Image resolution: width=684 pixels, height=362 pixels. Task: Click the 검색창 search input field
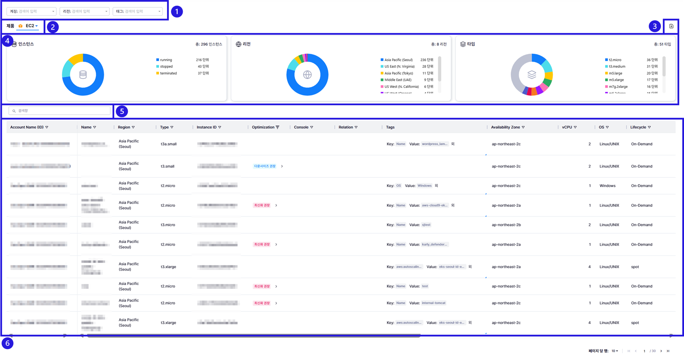60,111
